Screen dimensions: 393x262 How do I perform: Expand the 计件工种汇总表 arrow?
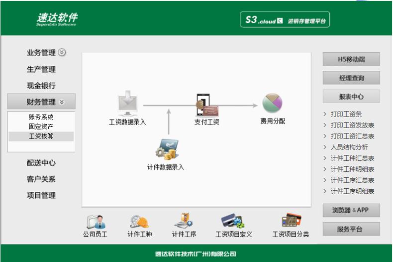[x=325, y=158]
